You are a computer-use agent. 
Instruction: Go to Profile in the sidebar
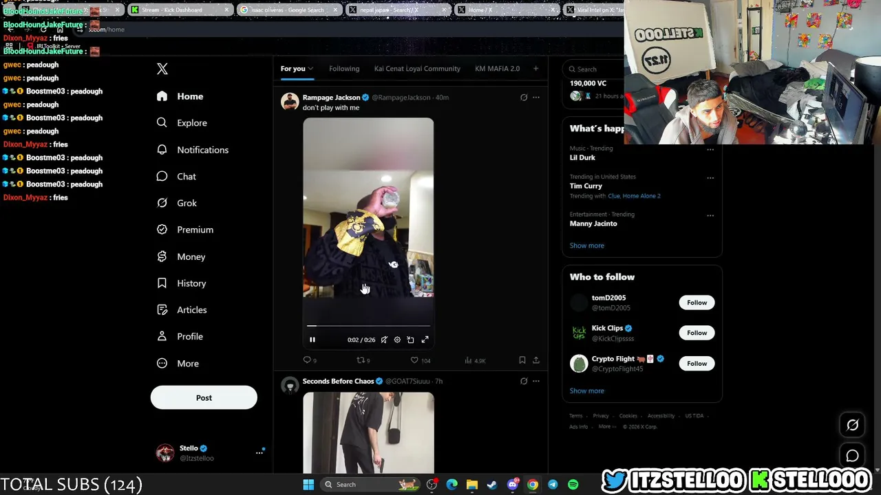[x=180, y=336]
